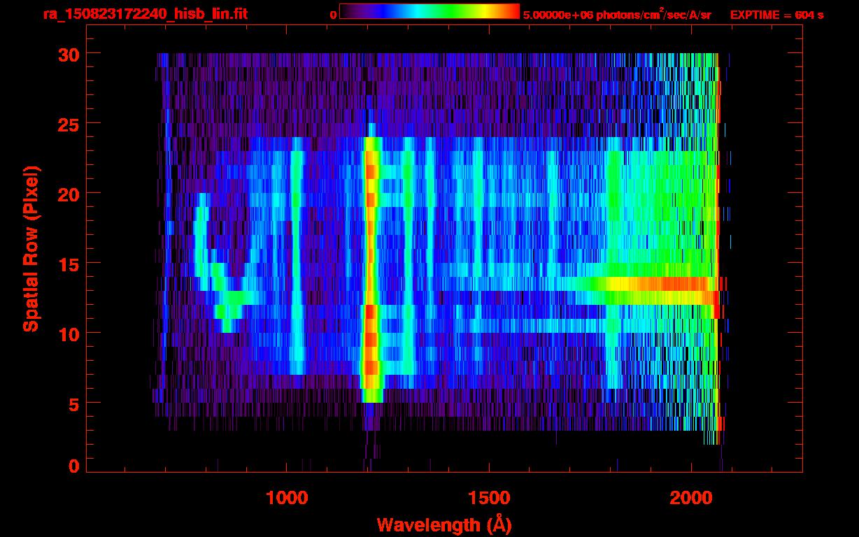859x537 pixels.
Task: Select the 1000 wavelength tick label
Action: [287, 497]
